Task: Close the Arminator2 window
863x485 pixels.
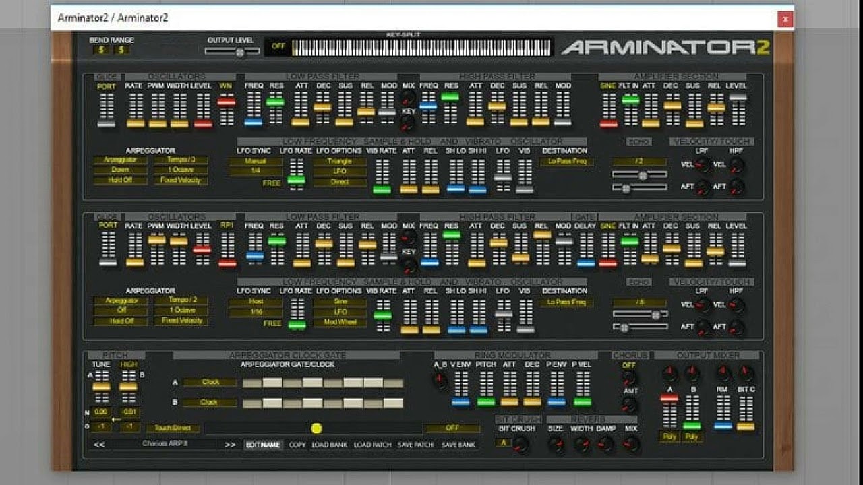Action: pyautogui.click(x=785, y=20)
